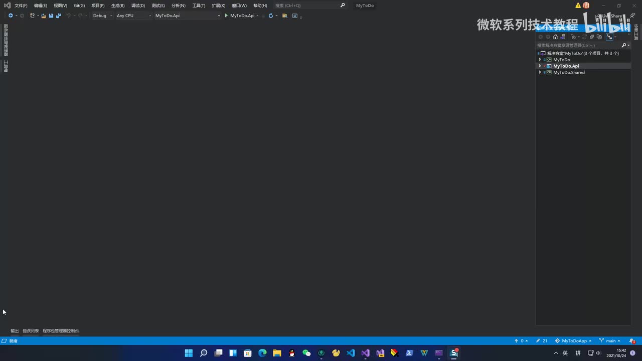Expand the MyToDo.Shared project node
This screenshot has width=642, height=361.
(540, 73)
